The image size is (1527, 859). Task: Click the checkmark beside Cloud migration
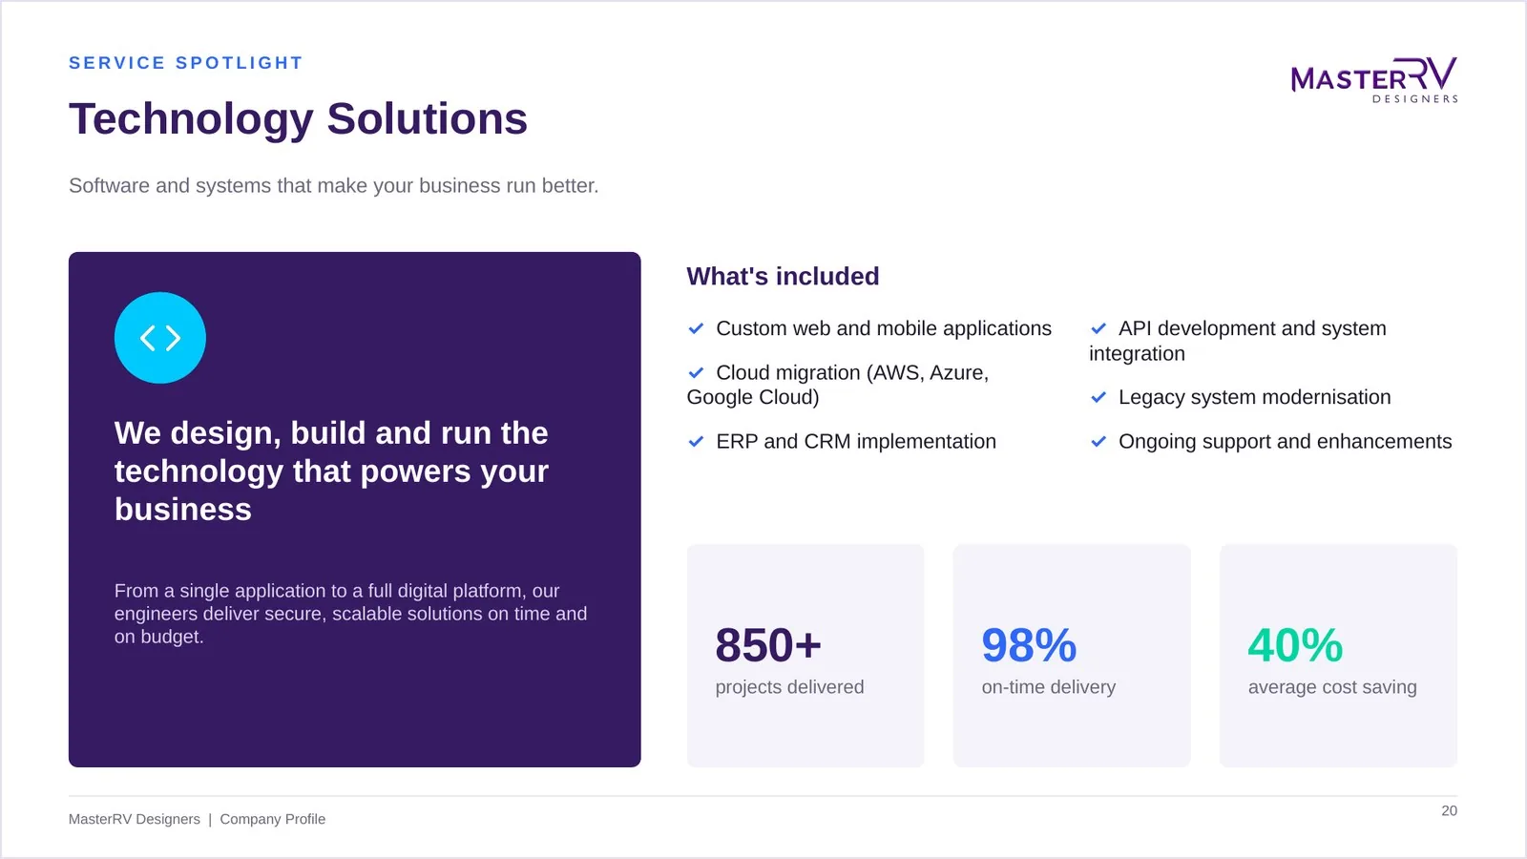697,372
